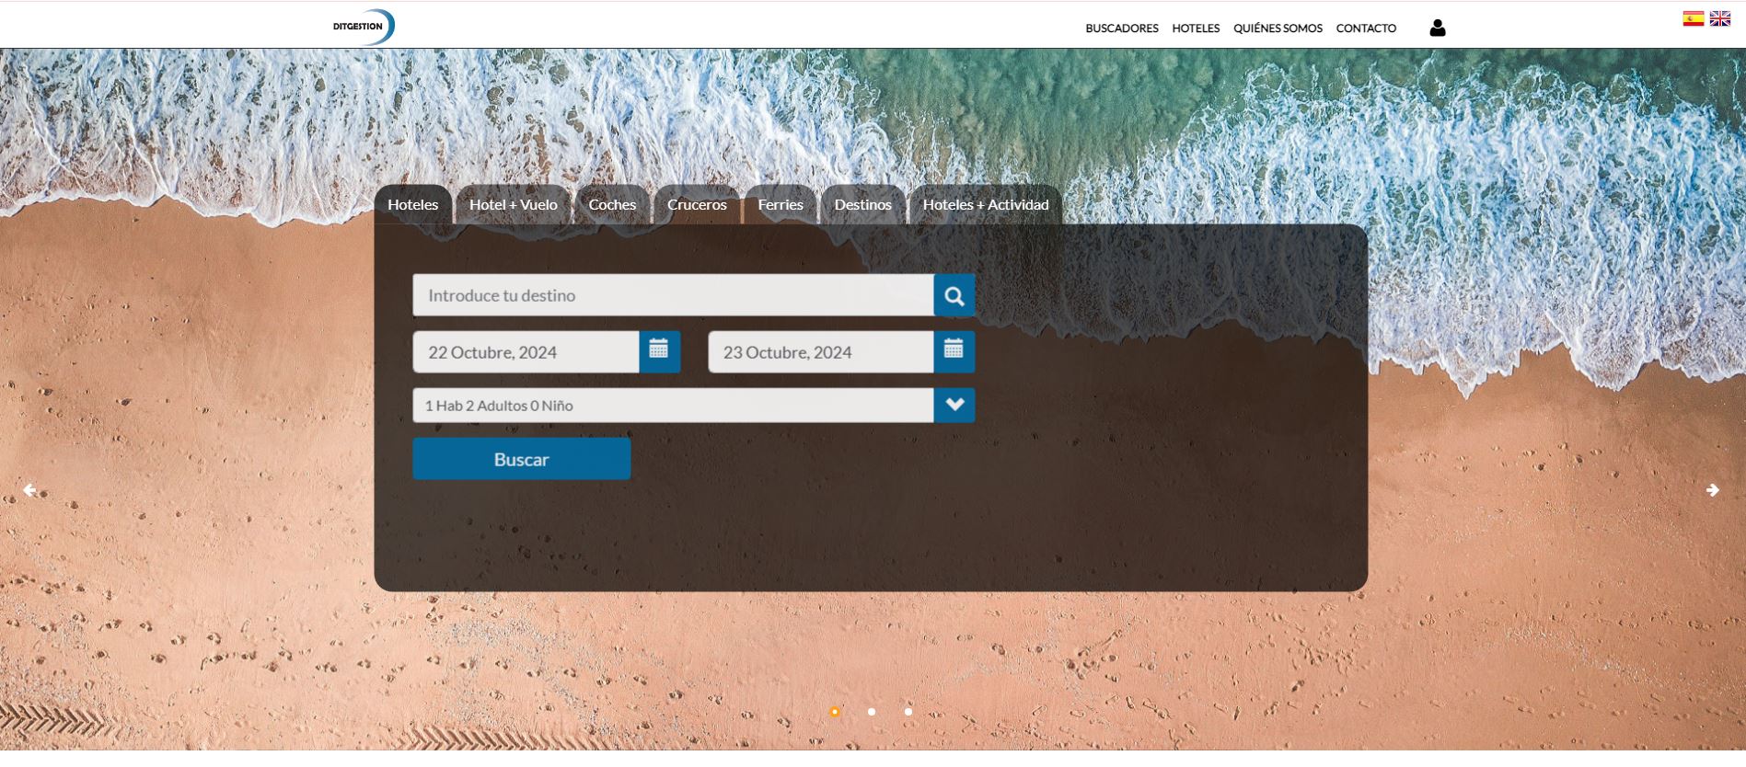
Task: Go to next slide with right arrow
Action: tap(1712, 490)
